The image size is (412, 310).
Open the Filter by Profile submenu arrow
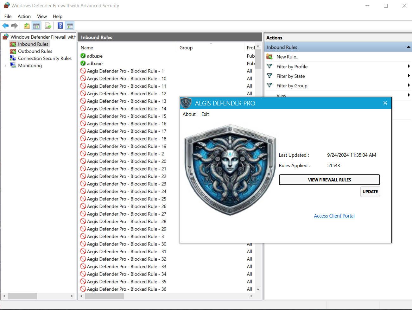(x=409, y=66)
